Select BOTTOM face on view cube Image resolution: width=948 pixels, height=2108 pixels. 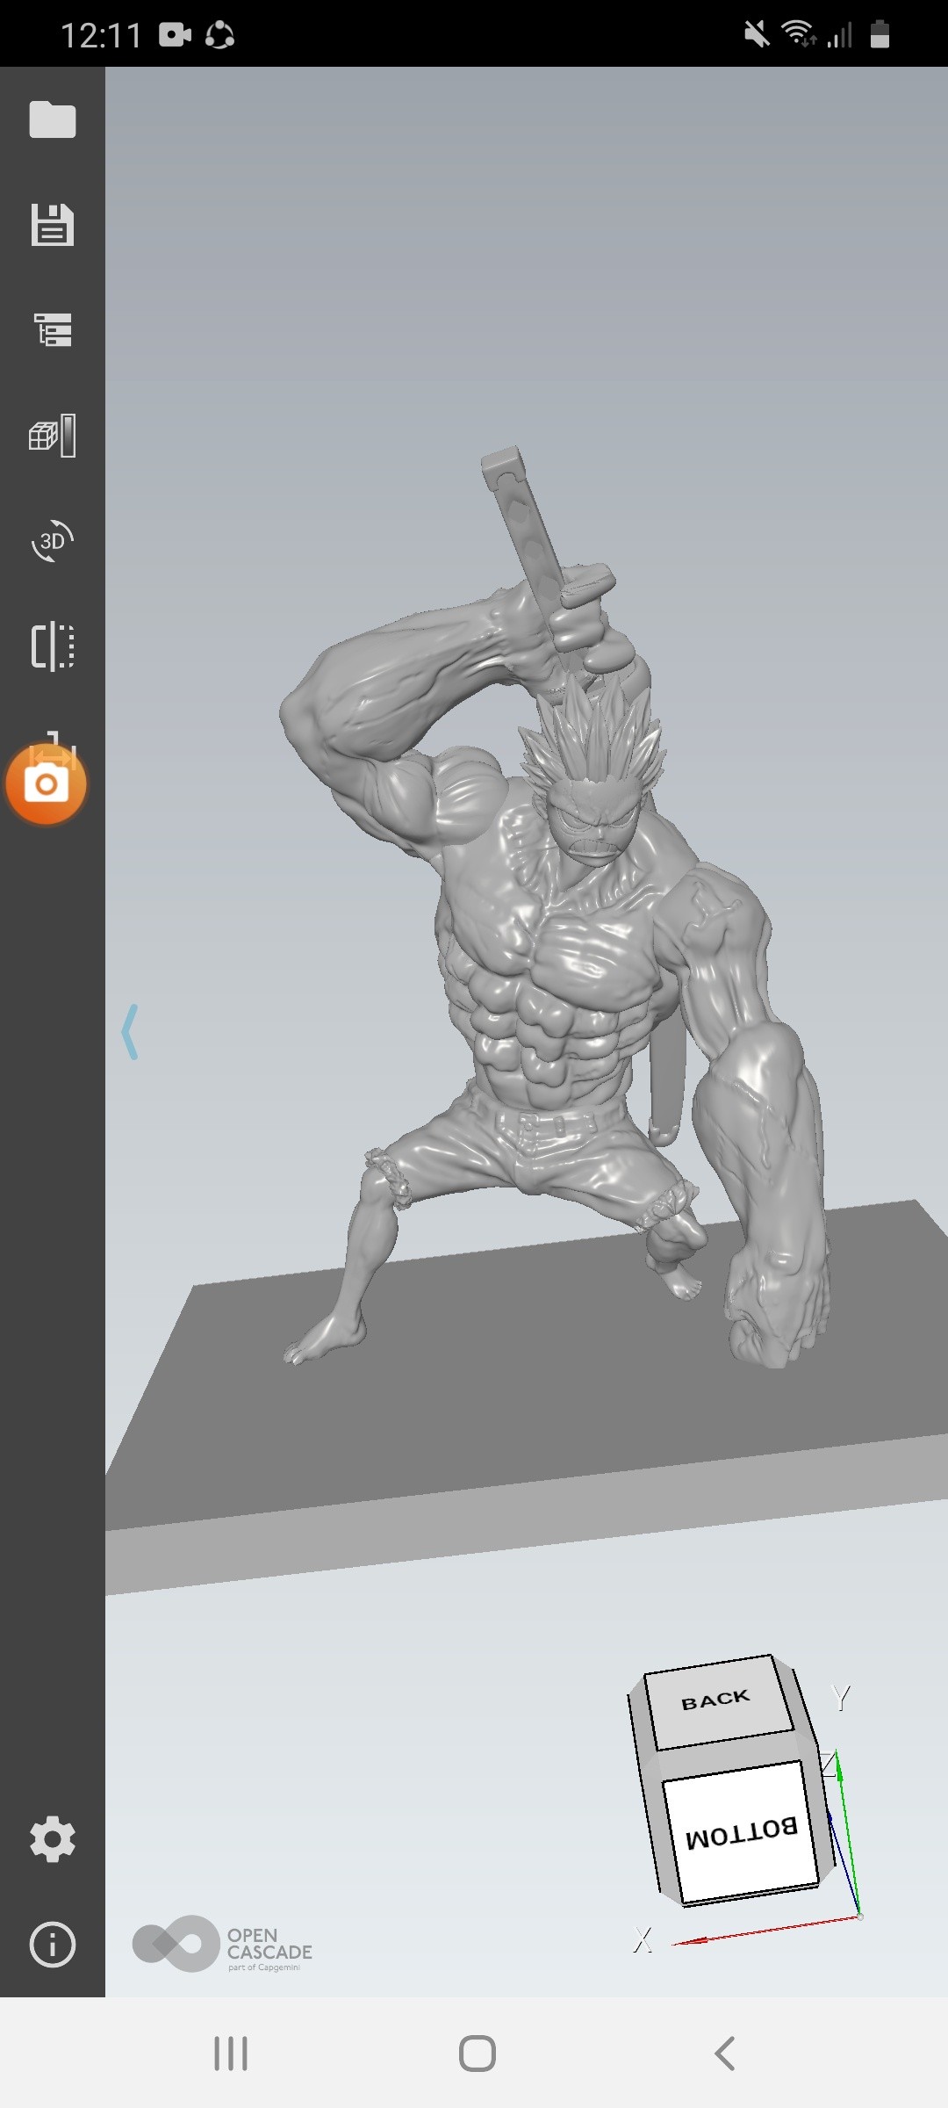coord(742,1831)
